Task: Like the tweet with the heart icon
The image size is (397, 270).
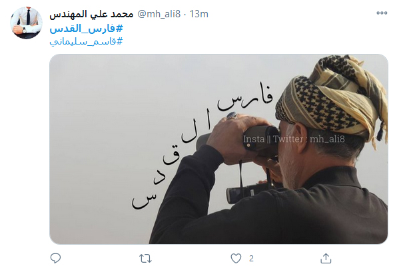Action: [x=236, y=259]
